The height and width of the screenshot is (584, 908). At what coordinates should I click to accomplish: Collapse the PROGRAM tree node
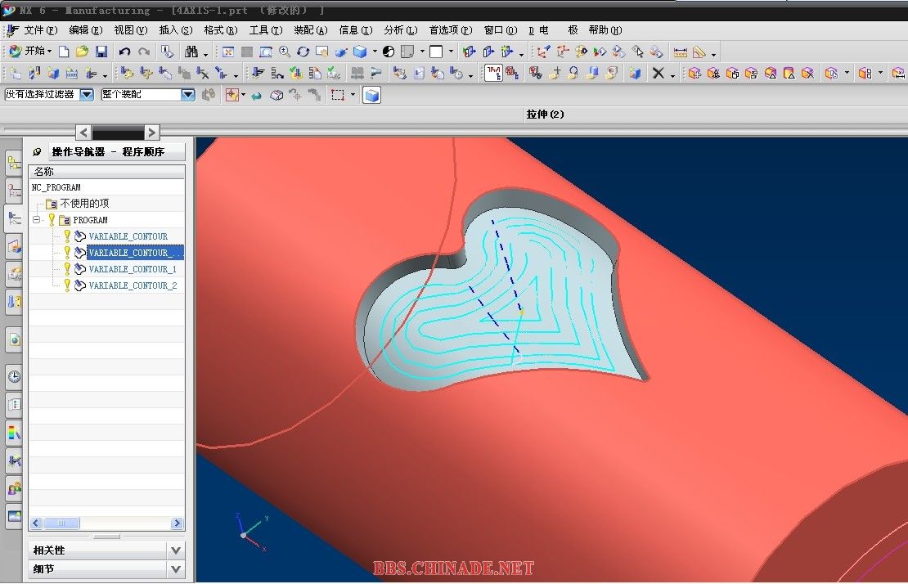tap(36, 220)
